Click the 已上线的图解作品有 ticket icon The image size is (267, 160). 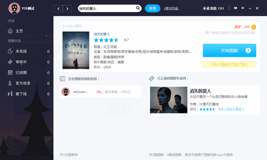(152, 78)
